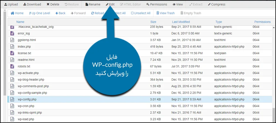This screenshot has width=276, height=123.
Task: Navigate Back in file manager
Action: point(60,13)
